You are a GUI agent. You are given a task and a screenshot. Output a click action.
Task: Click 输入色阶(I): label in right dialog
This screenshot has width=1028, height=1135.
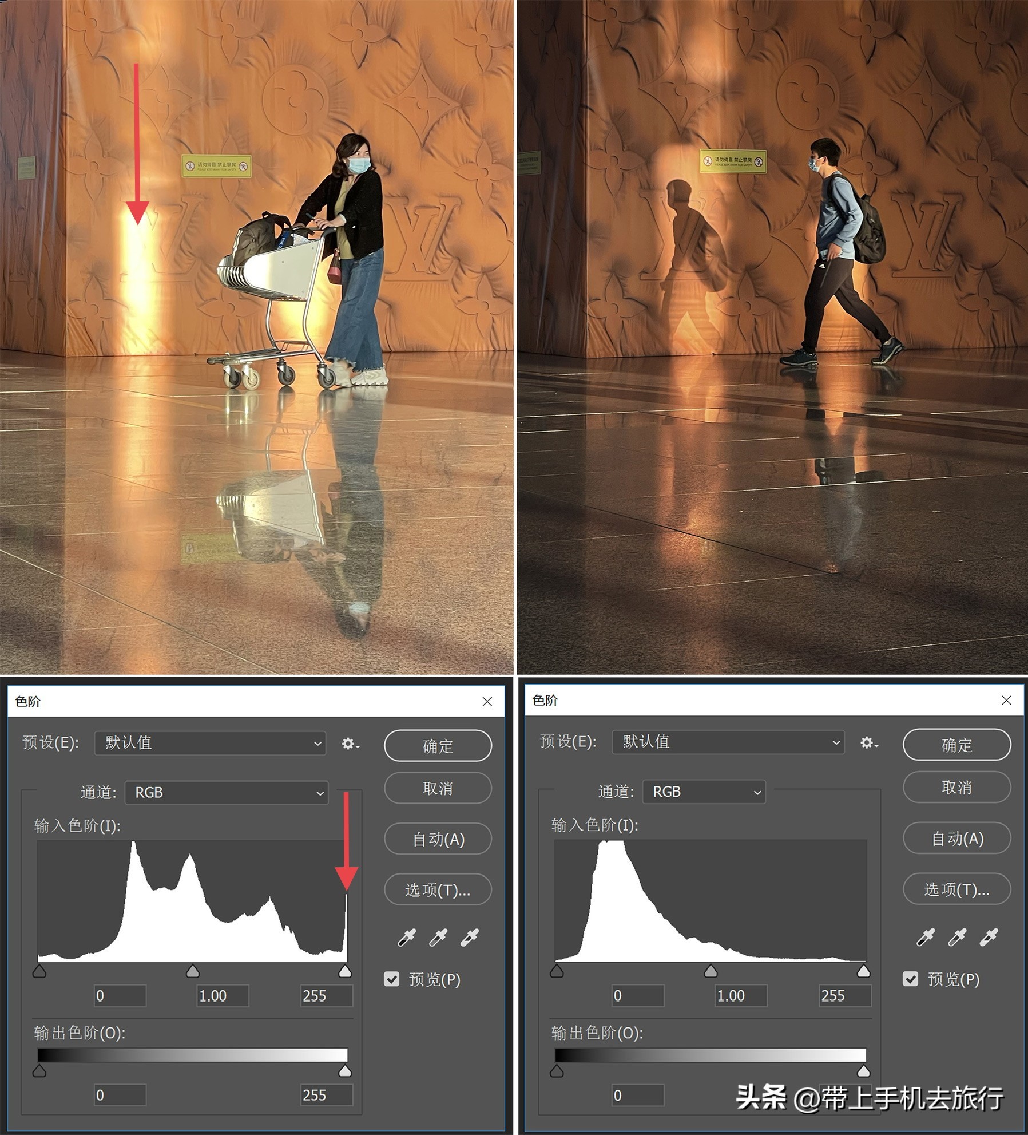pyautogui.click(x=595, y=825)
